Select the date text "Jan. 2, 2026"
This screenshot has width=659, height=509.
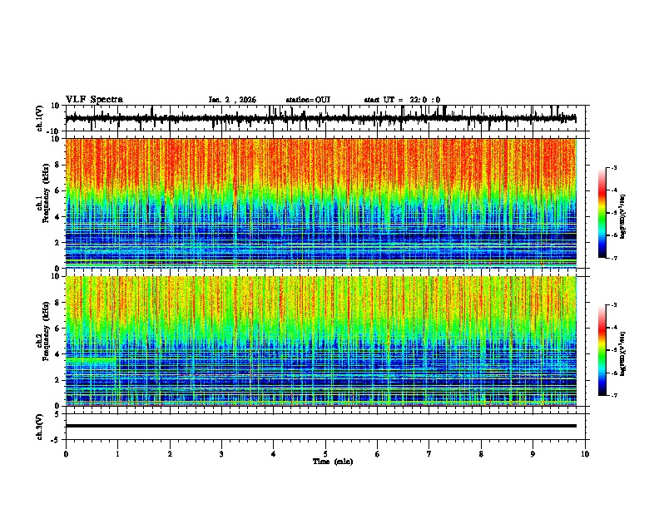point(232,100)
